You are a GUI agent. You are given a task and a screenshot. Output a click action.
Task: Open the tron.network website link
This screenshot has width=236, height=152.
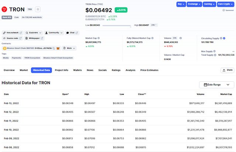[x=12, y=33]
